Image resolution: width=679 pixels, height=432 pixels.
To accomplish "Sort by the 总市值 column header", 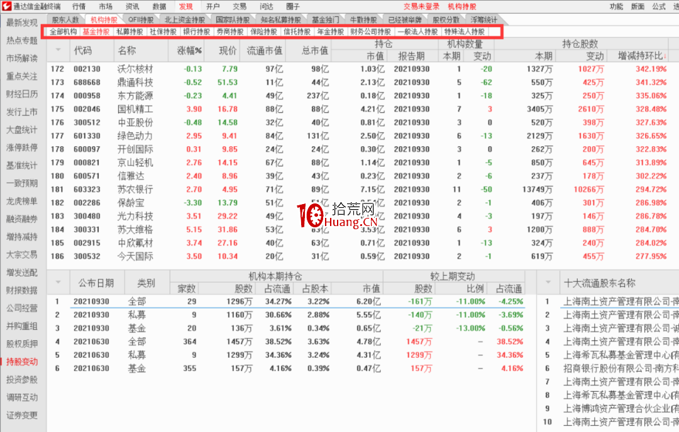I will (x=315, y=50).
